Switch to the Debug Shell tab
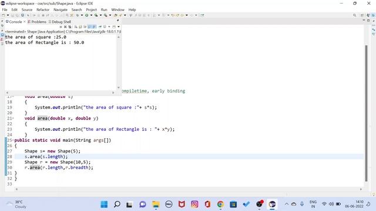376x211 pixels. pos(59,22)
